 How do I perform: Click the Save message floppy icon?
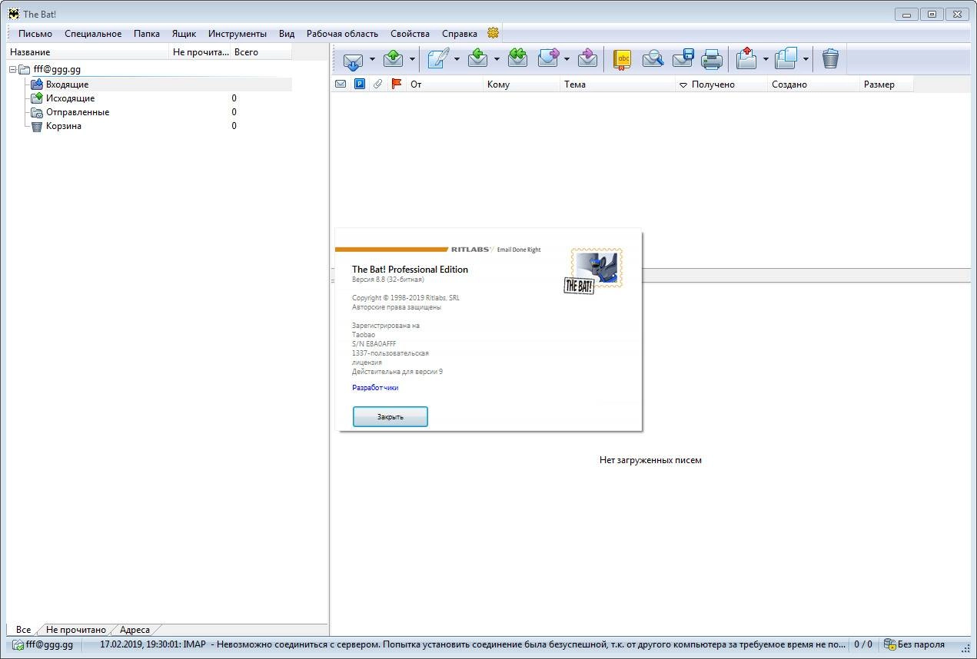tap(683, 59)
